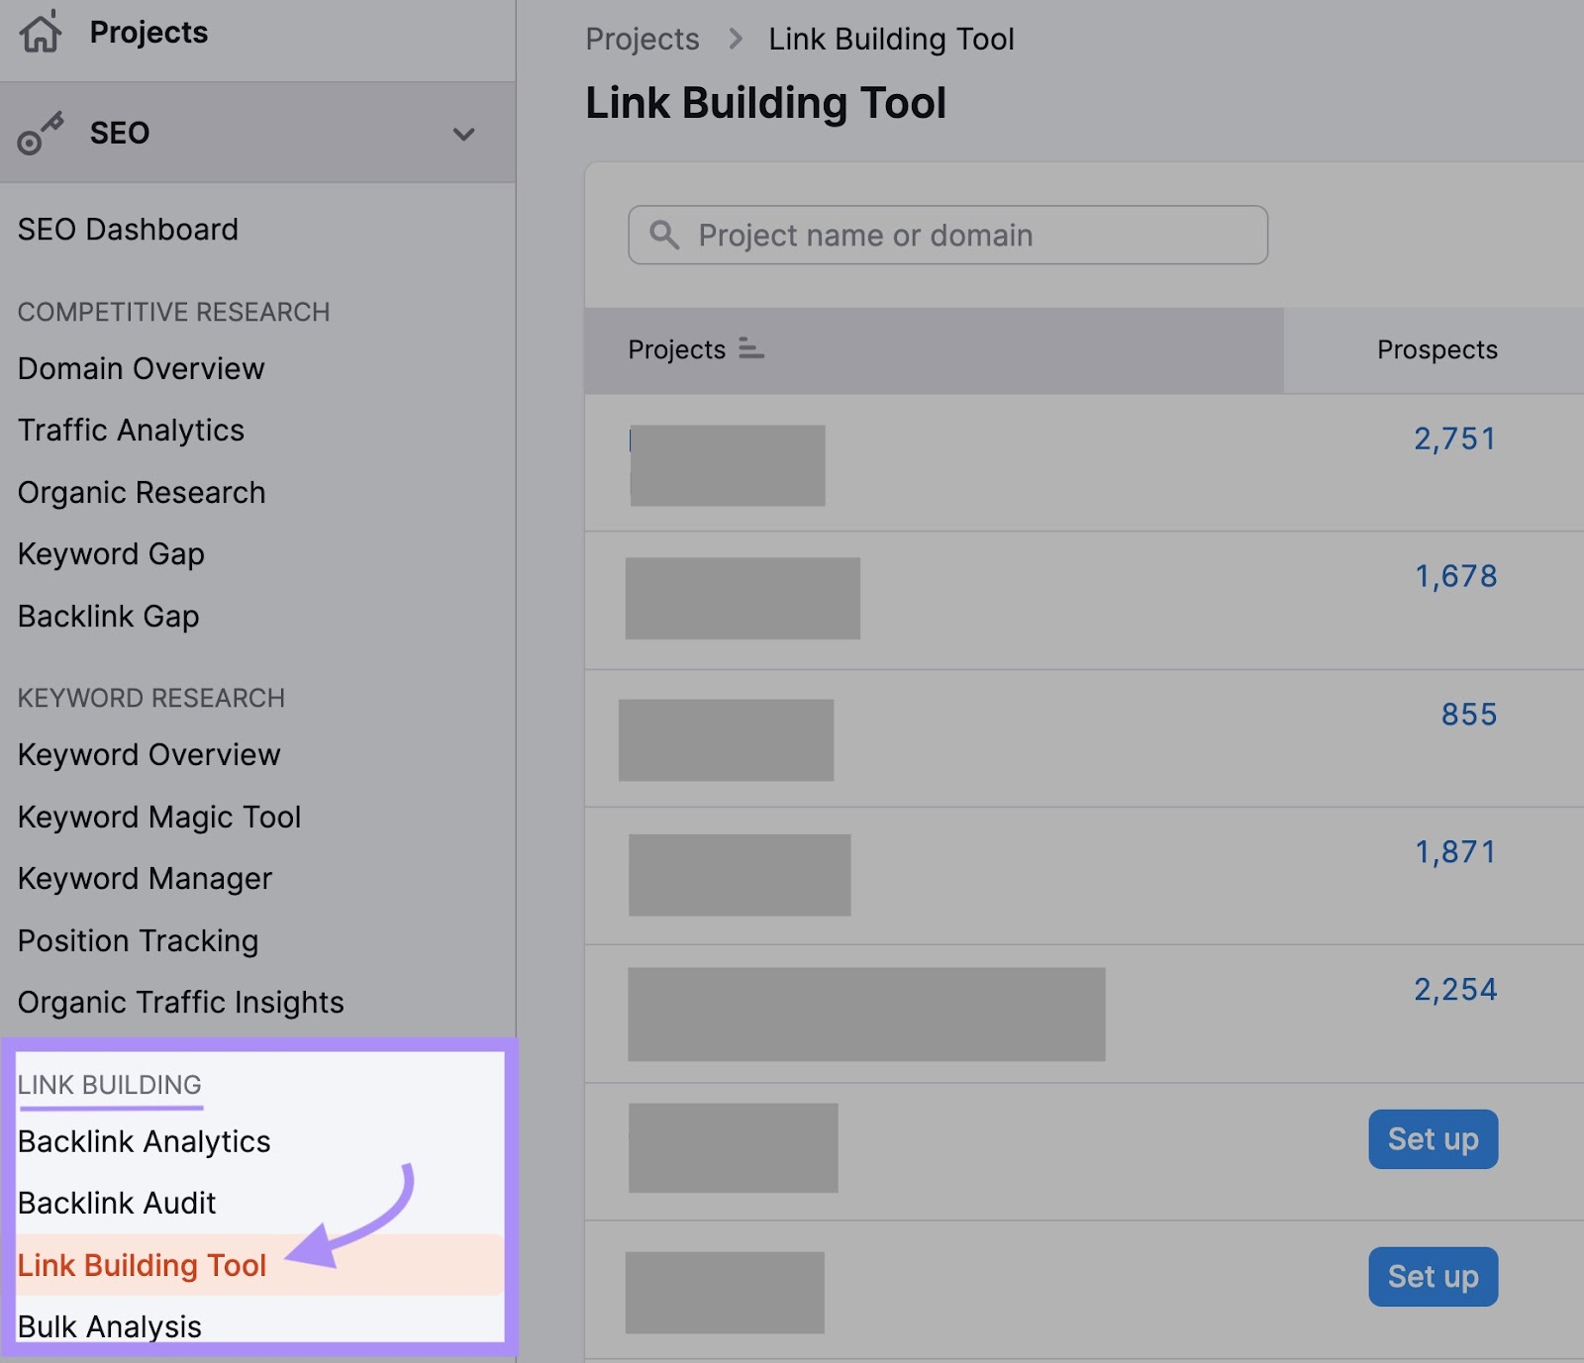
Task: Open the prospects count 2,751
Action: point(1455,438)
